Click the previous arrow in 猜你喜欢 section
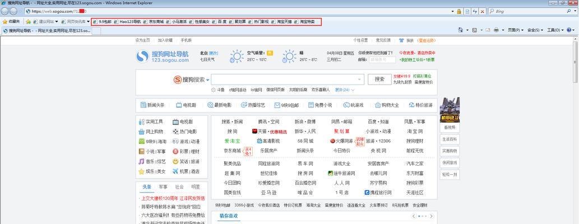 click(414, 216)
